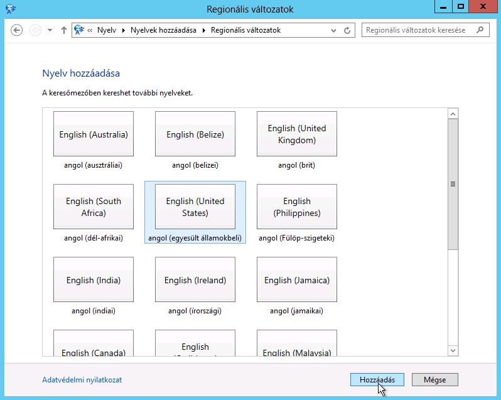Navigate to Nyelvek hozzáadása breadcrumb
Viewport: 501px width, 400px height.
pyautogui.click(x=163, y=30)
